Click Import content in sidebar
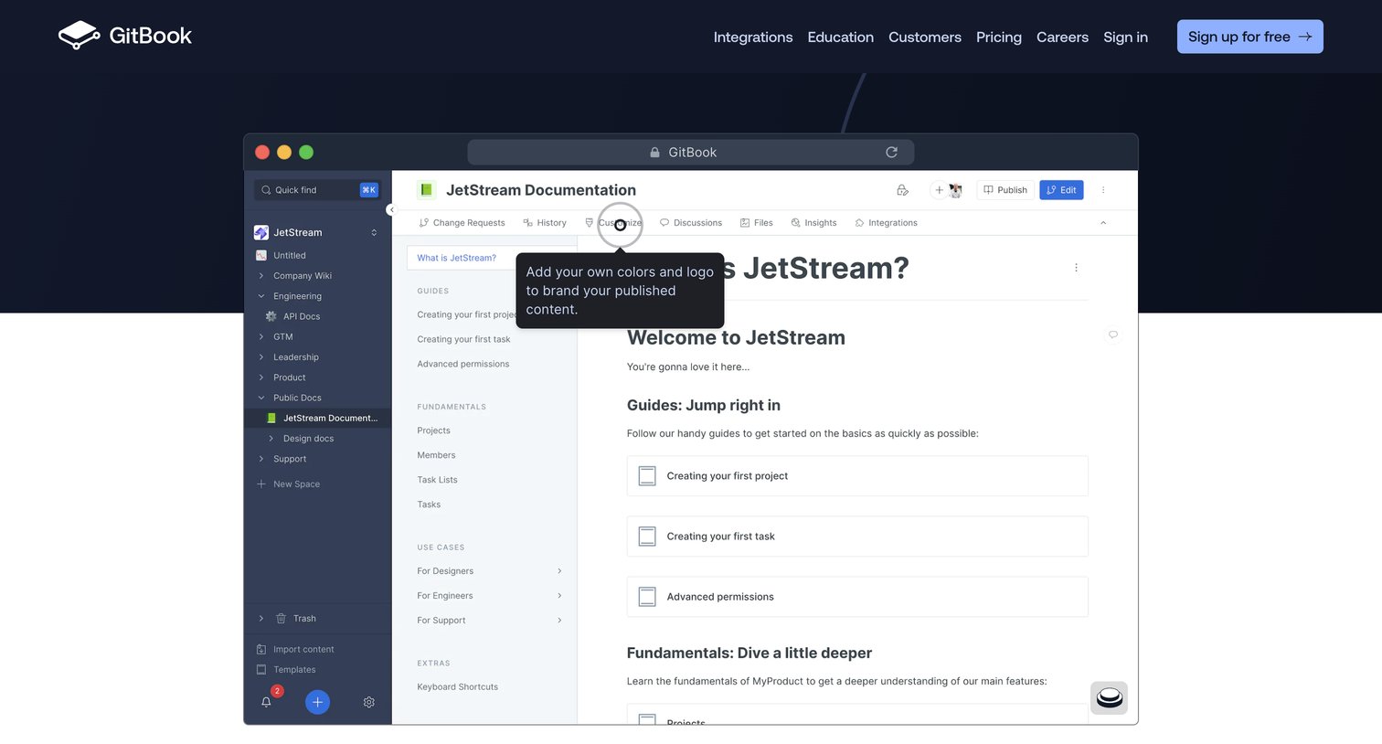Screen dimensions: 1382x744 click(295, 649)
